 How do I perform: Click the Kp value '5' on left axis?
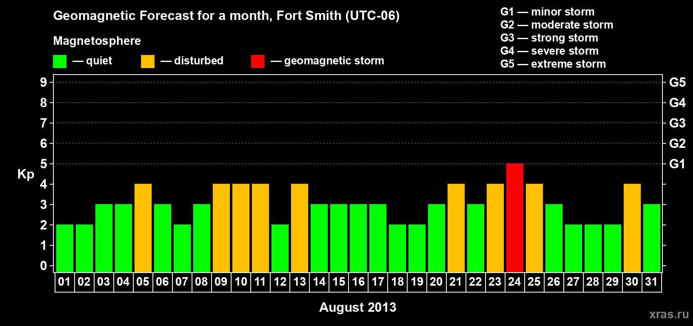[44, 164]
